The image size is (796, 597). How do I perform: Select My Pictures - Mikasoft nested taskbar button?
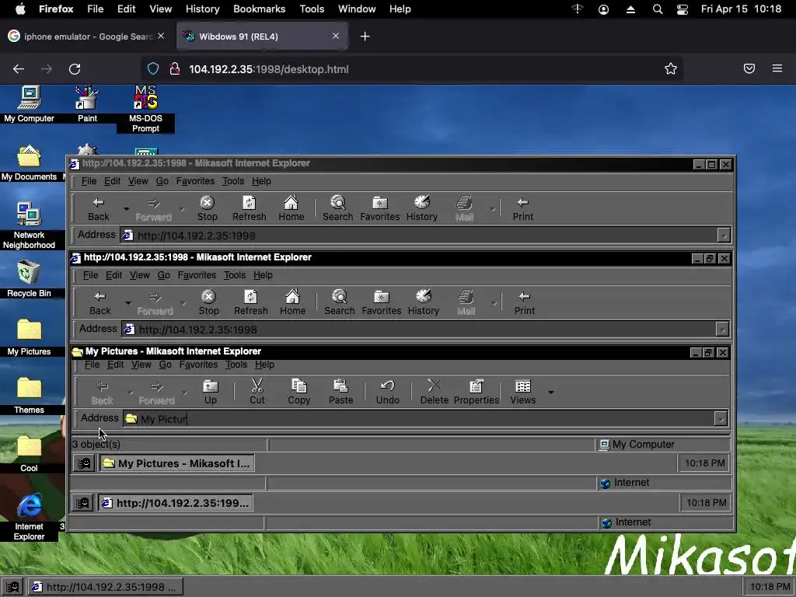[x=176, y=463]
